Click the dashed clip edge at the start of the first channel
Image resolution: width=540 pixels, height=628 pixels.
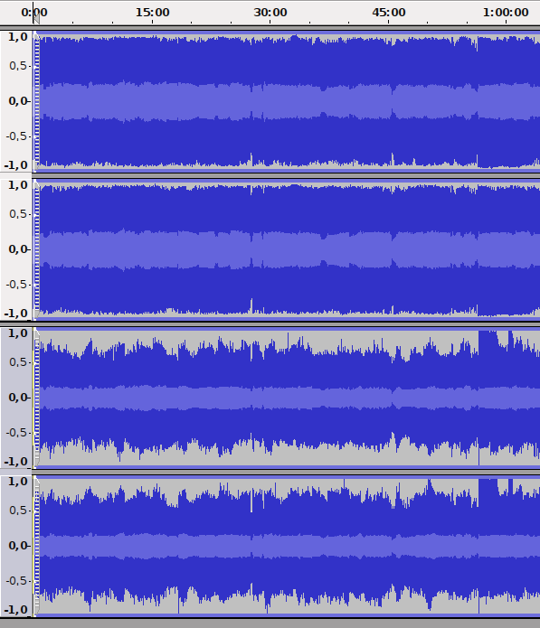(x=37, y=101)
